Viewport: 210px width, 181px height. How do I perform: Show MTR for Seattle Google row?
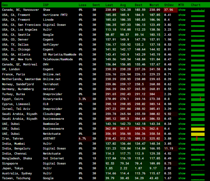coord(182,35)
